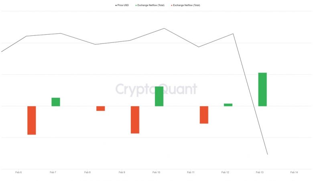Viewport: 313px width, 181px height.
Task: Select the red bar near Feb 11
Action: coord(204,115)
